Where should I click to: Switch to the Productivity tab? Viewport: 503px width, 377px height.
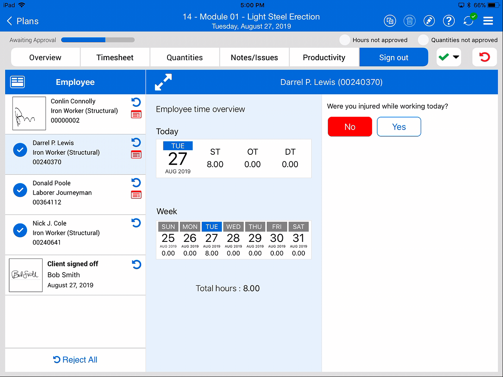tap(324, 57)
